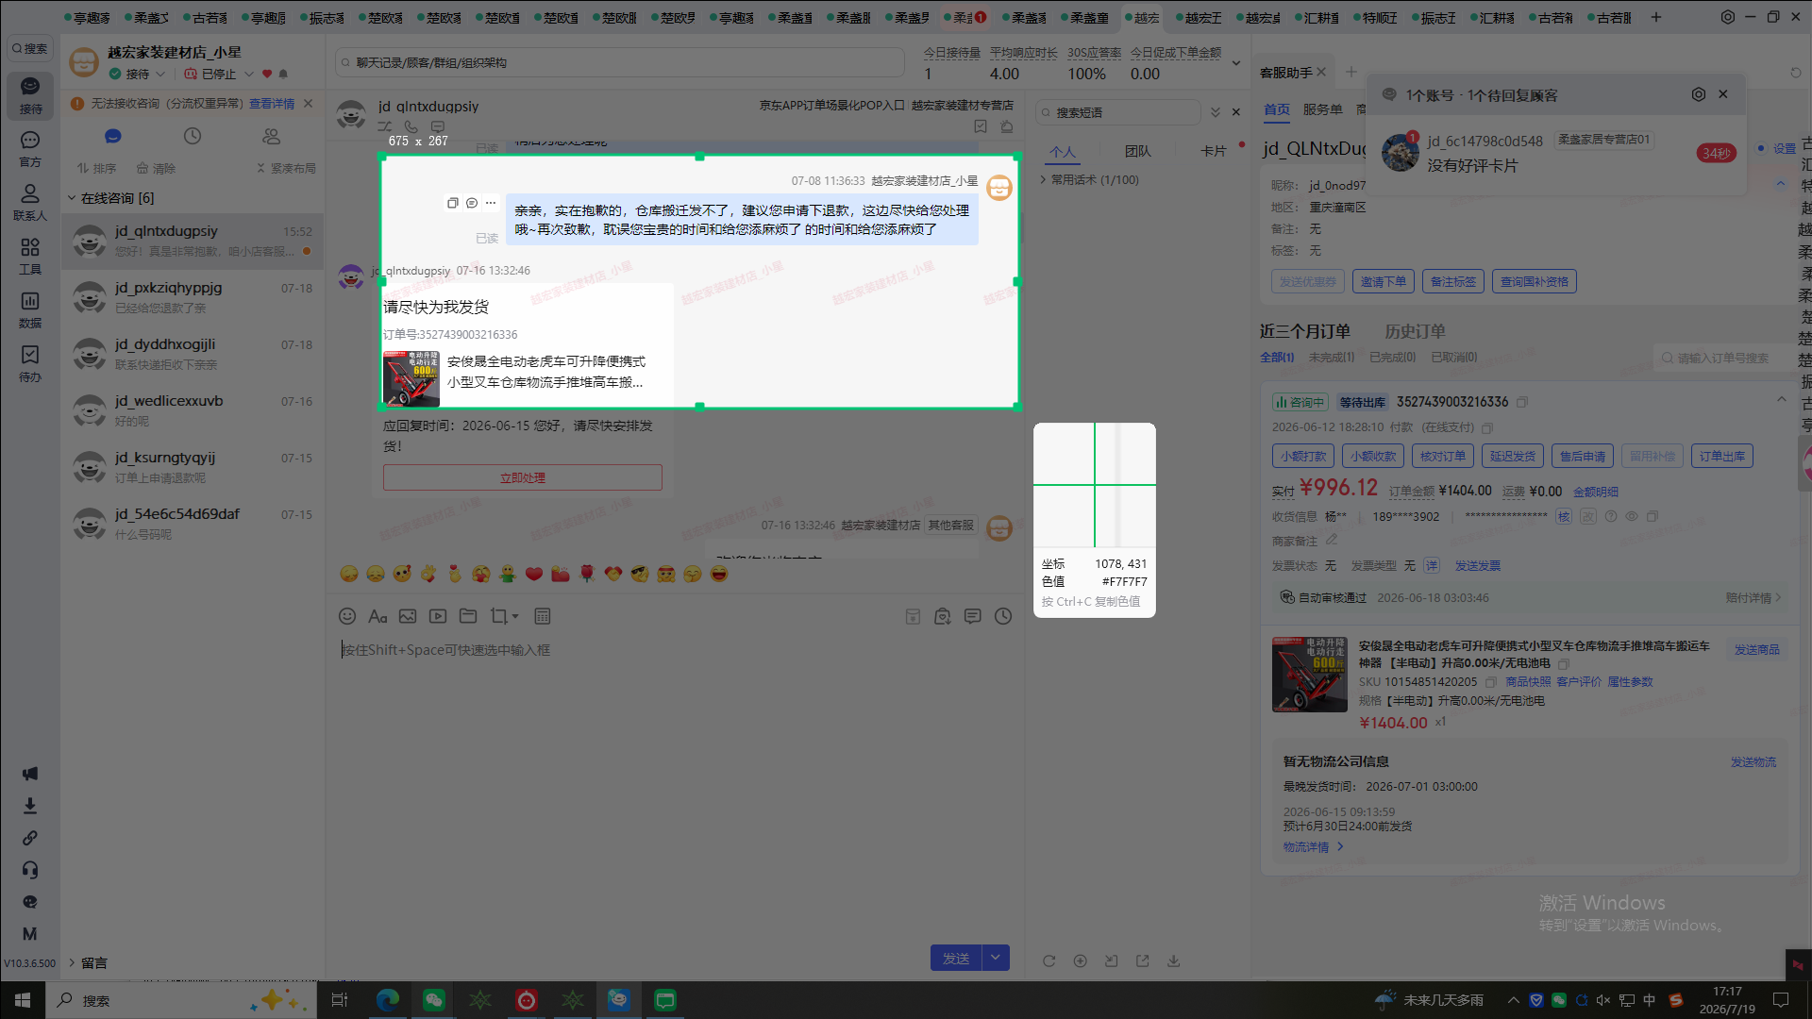Viewport: 1812px width, 1019px height.
Task: Open the send button dropdown arrow
Action: (x=996, y=958)
